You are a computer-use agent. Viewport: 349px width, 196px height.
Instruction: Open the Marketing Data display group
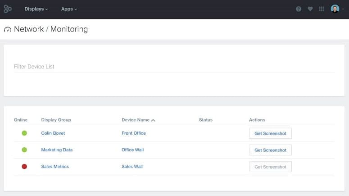point(57,150)
